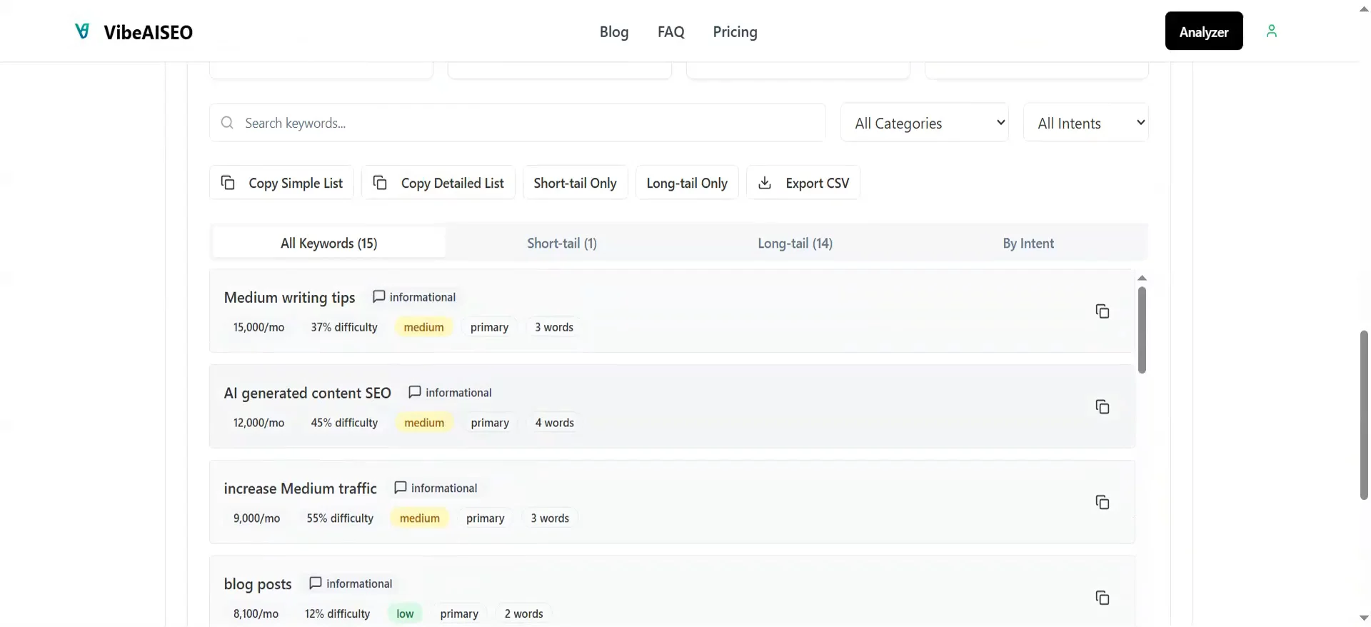Click the '8,100/mo' volume value
This screenshot has width=1371, height=627.
pyautogui.click(x=256, y=614)
